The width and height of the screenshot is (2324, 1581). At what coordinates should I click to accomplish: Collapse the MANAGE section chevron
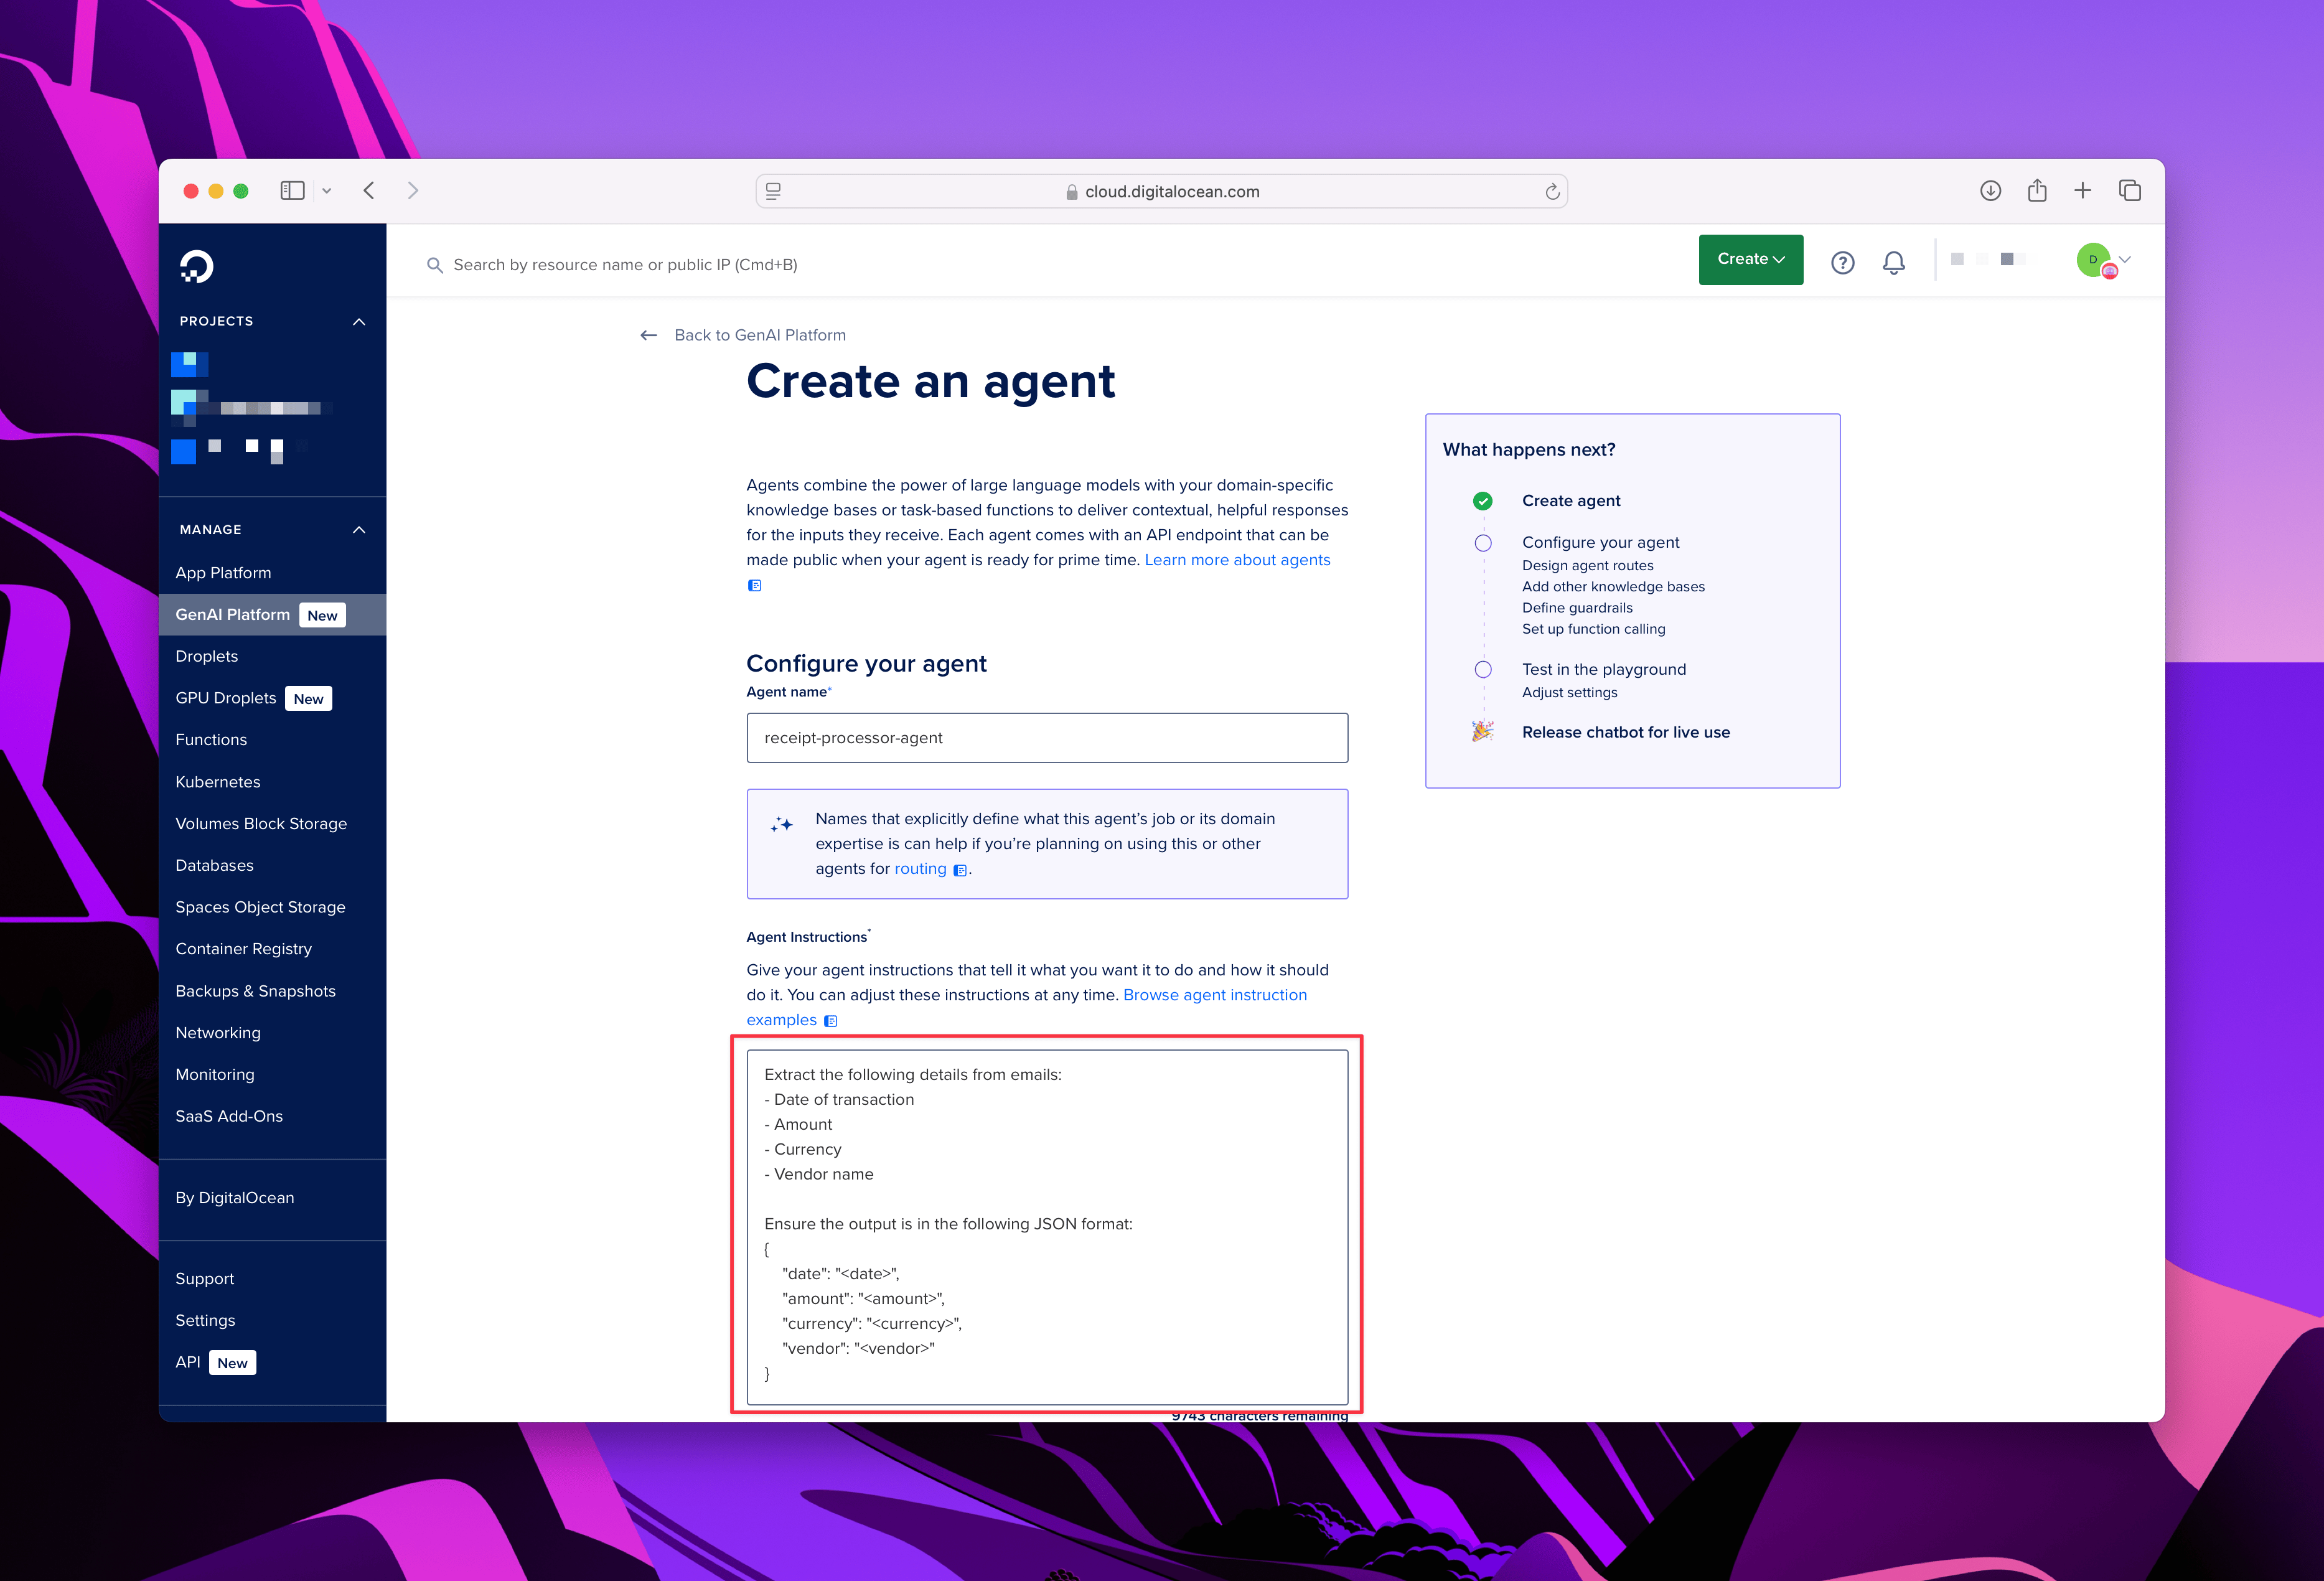[359, 529]
